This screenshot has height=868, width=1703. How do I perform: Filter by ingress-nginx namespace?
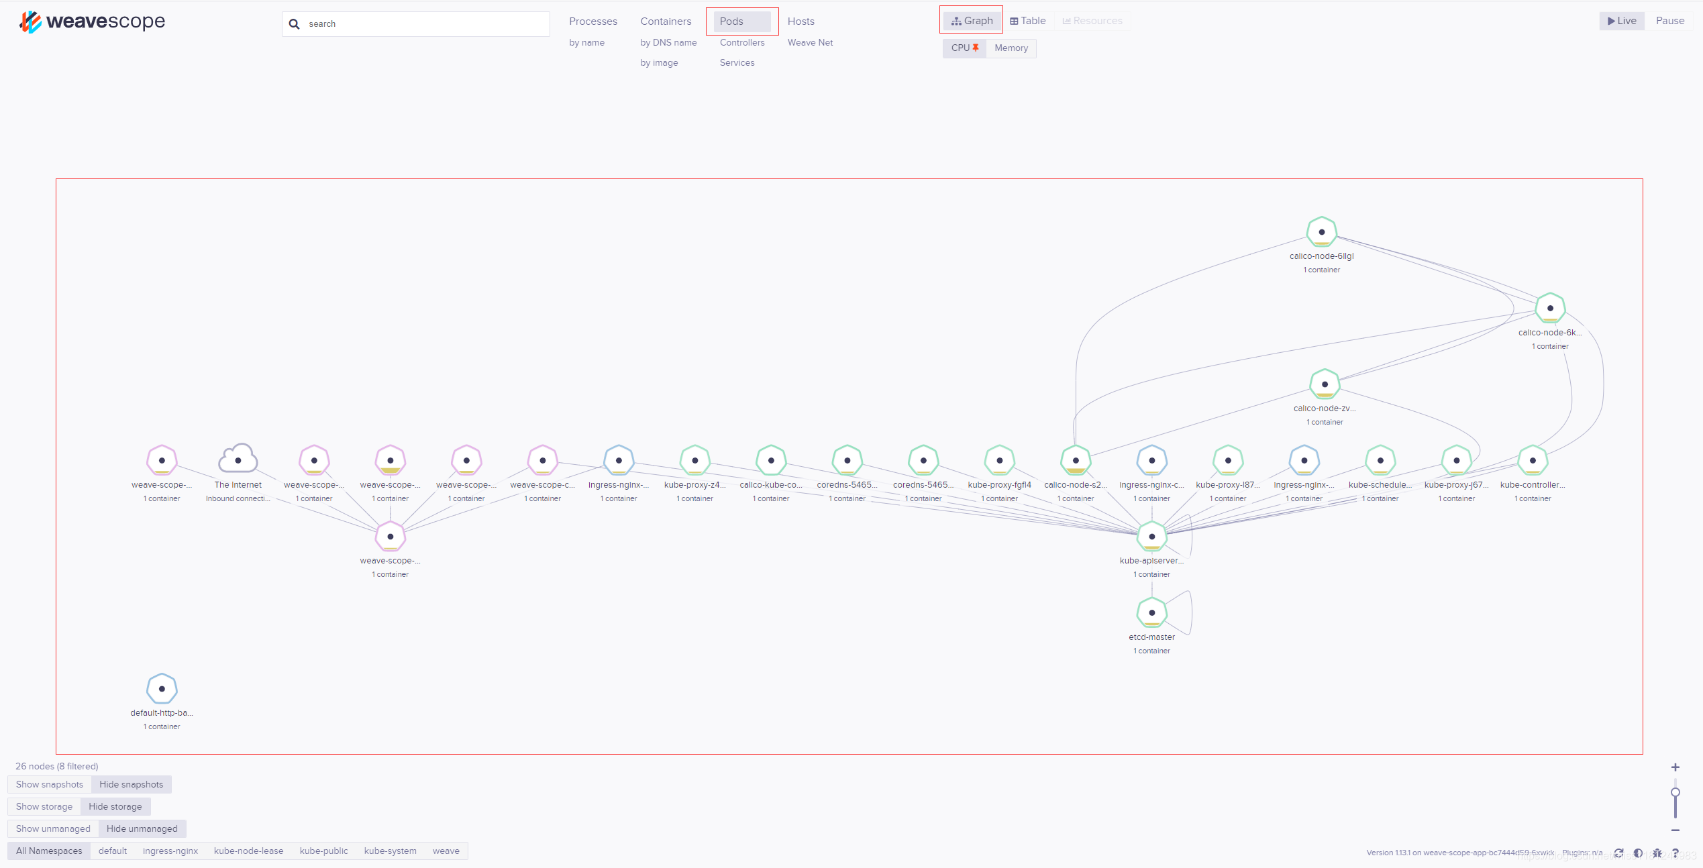point(170,851)
